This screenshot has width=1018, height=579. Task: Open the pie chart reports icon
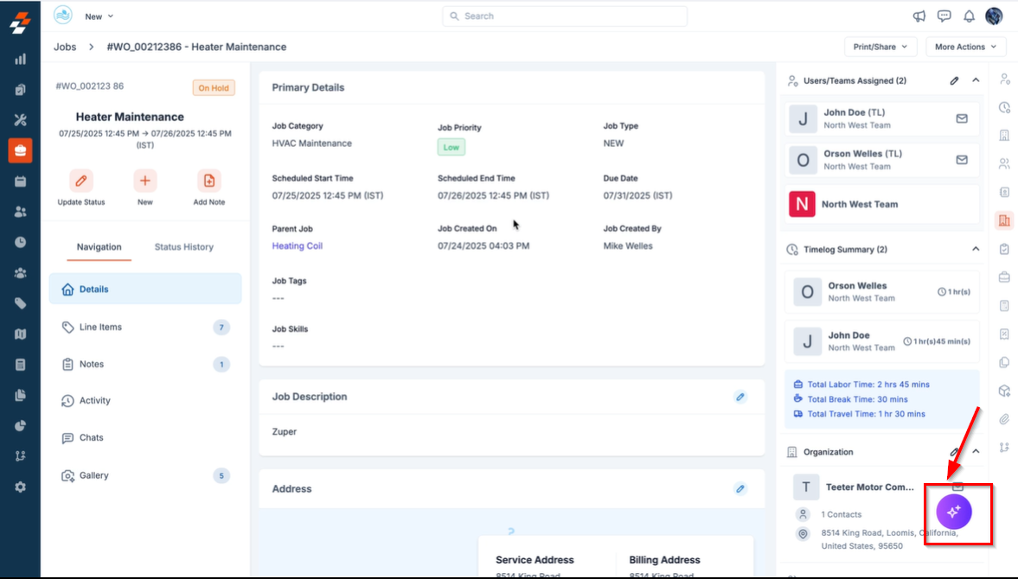[20, 426]
